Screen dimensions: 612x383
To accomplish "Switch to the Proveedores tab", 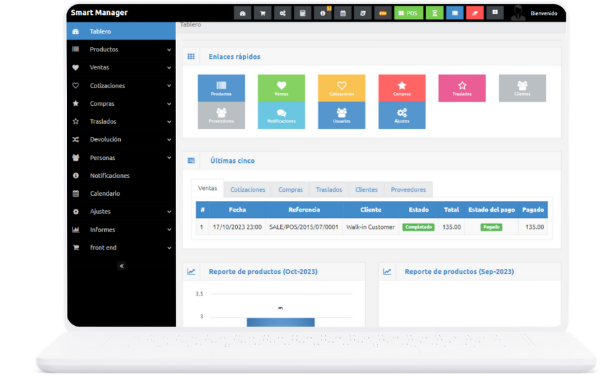I will click(x=408, y=190).
